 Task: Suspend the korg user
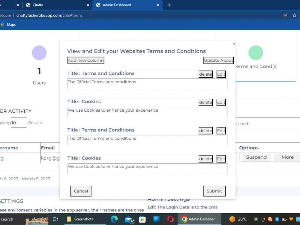pyautogui.click(x=256, y=157)
